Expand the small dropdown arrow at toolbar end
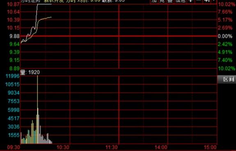Screen dimensions: 236x151 (x=214, y=1)
